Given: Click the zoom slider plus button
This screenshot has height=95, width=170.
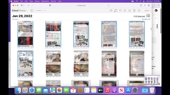Looking at the screenshot, I should pyautogui.click(x=45, y=11).
